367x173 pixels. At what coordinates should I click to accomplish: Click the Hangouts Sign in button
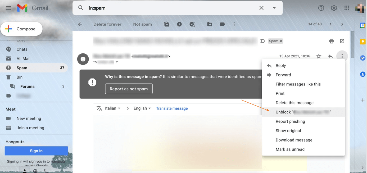(36, 151)
